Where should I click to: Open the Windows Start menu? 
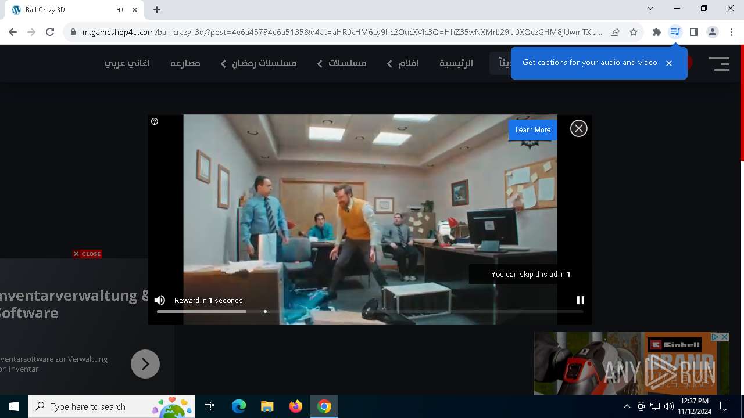click(x=14, y=406)
